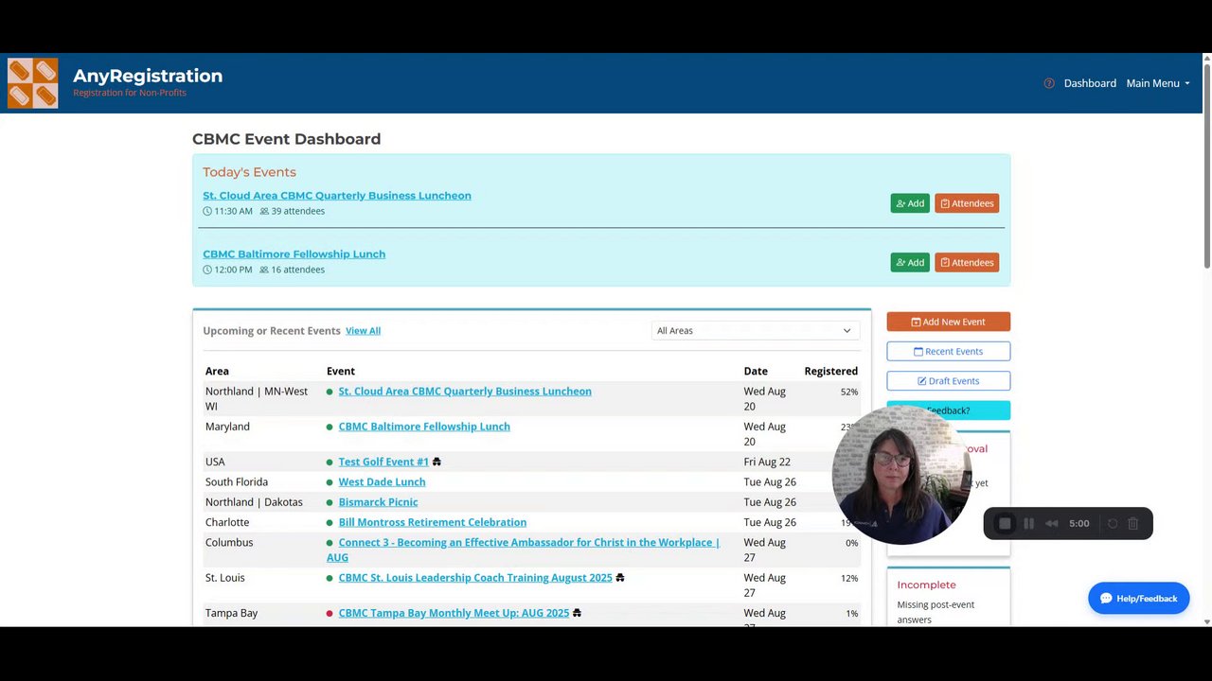Open the West Dade Lunch event
This screenshot has width=1212, height=681.
pyautogui.click(x=382, y=482)
